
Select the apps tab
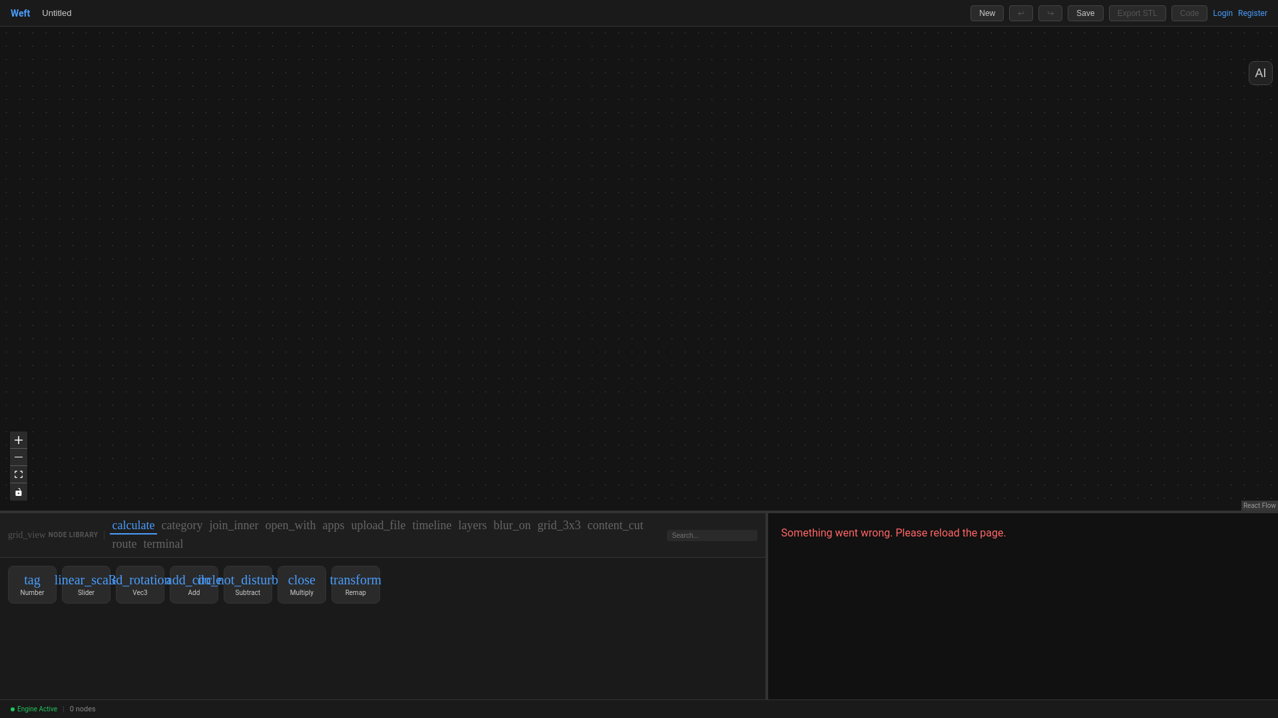[333, 525]
